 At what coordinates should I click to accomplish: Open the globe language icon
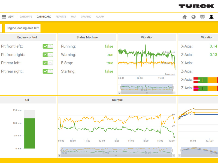[x=193, y=17]
